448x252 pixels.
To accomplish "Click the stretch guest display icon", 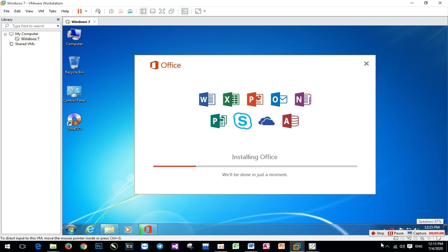I will tap(198, 11).
